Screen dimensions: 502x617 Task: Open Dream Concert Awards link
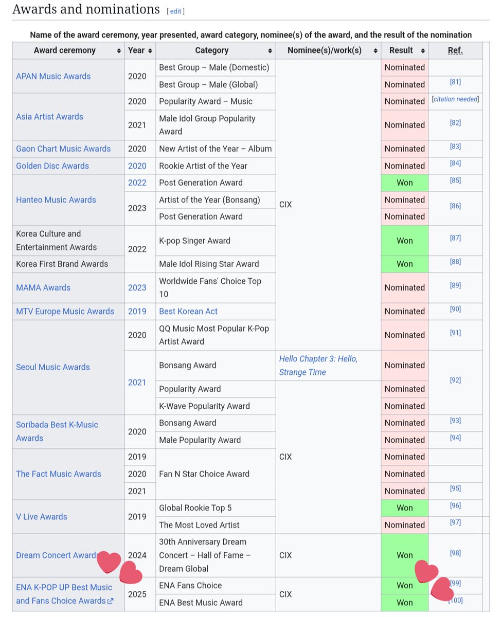click(x=57, y=555)
